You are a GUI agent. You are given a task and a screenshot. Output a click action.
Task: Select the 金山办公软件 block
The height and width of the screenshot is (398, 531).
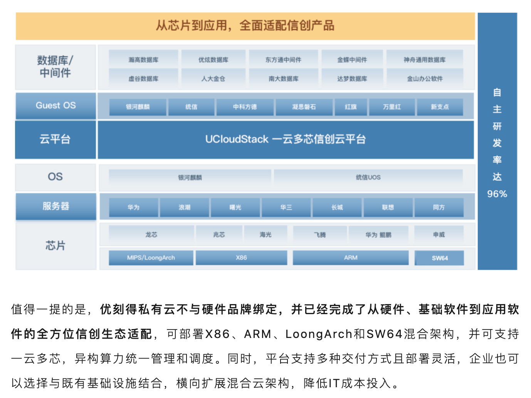425,79
